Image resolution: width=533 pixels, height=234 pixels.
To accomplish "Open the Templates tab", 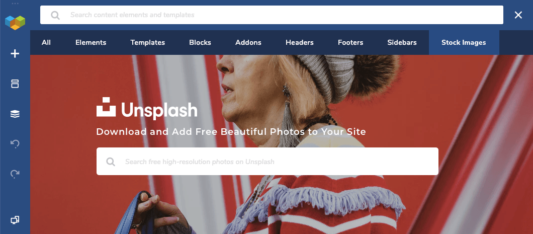I will [147, 42].
